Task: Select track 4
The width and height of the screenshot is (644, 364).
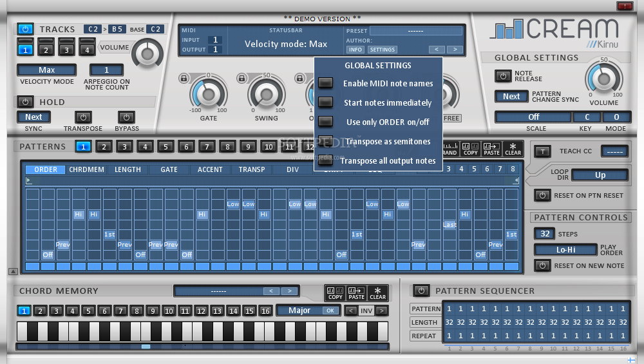Action: [87, 50]
